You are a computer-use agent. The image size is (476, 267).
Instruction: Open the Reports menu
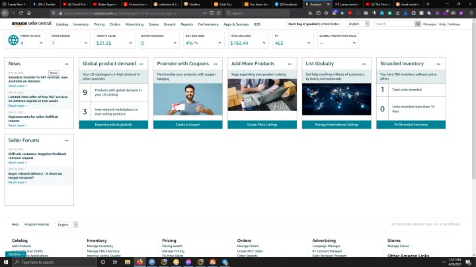(186, 24)
